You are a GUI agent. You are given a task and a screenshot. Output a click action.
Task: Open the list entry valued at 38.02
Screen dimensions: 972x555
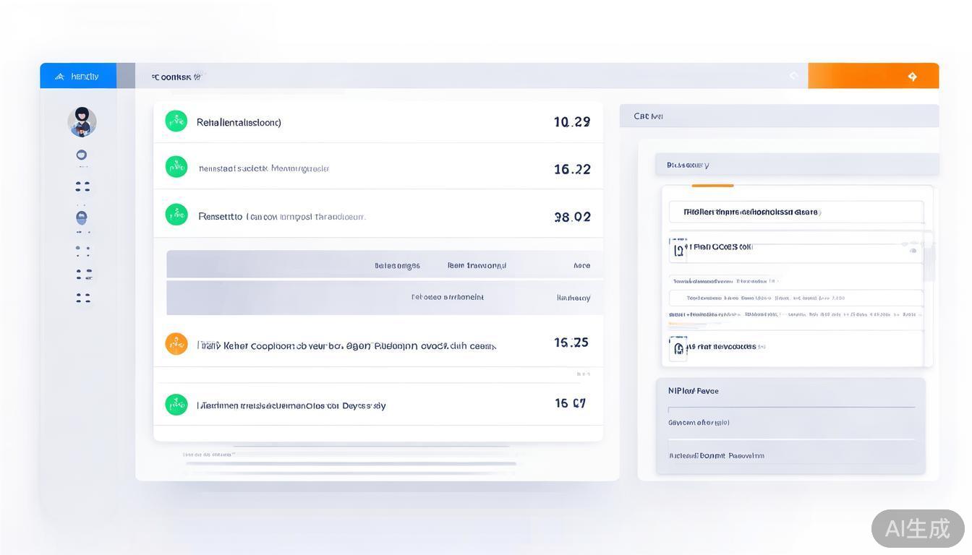point(378,216)
